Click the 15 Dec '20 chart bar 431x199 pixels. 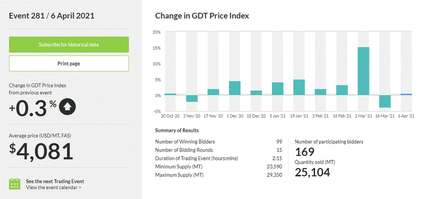256,93
